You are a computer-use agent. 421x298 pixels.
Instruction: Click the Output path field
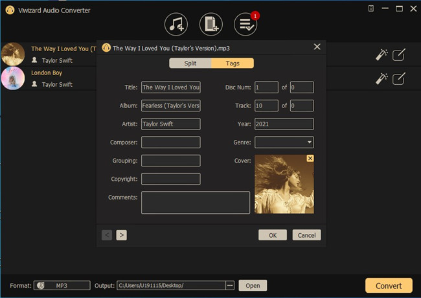pyautogui.click(x=171, y=286)
